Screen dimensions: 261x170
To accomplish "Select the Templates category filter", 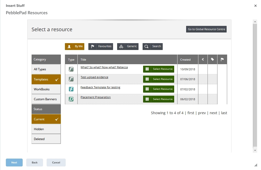I will coord(46,79).
